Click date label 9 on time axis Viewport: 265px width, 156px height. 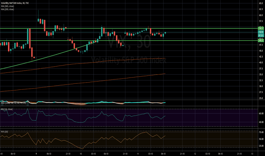click(x=36, y=154)
